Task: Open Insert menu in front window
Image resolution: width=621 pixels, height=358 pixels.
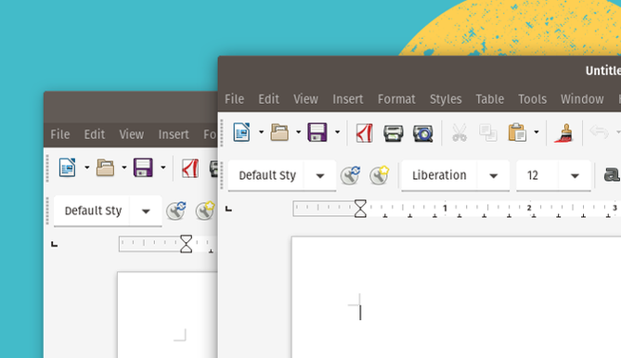Action: [348, 99]
